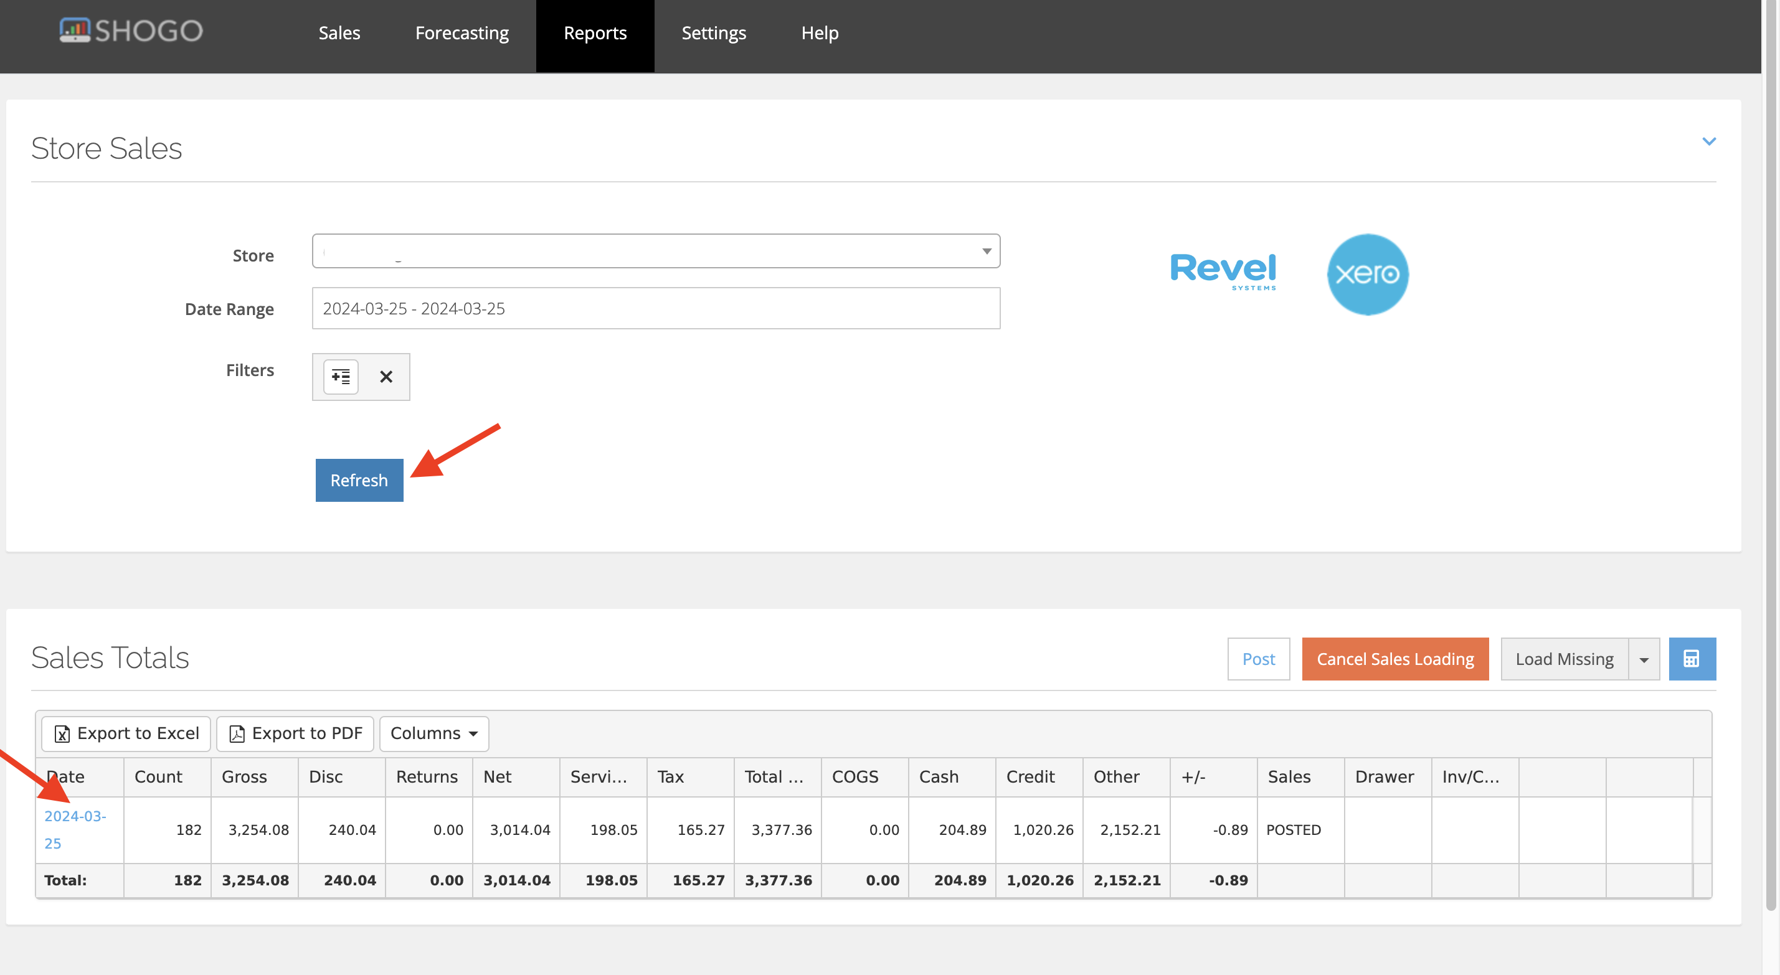
Task: Clear filters with the X icon
Action: [386, 377]
